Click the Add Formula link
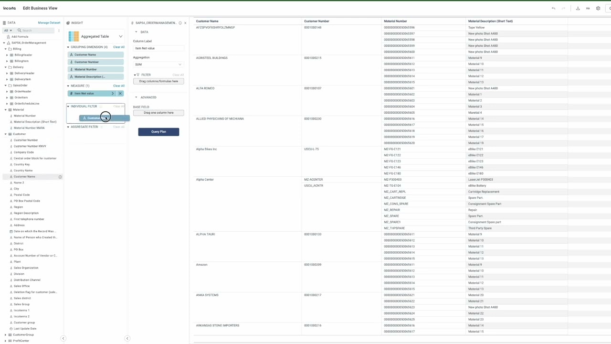The height and width of the screenshot is (344, 611). [x=20, y=37]
